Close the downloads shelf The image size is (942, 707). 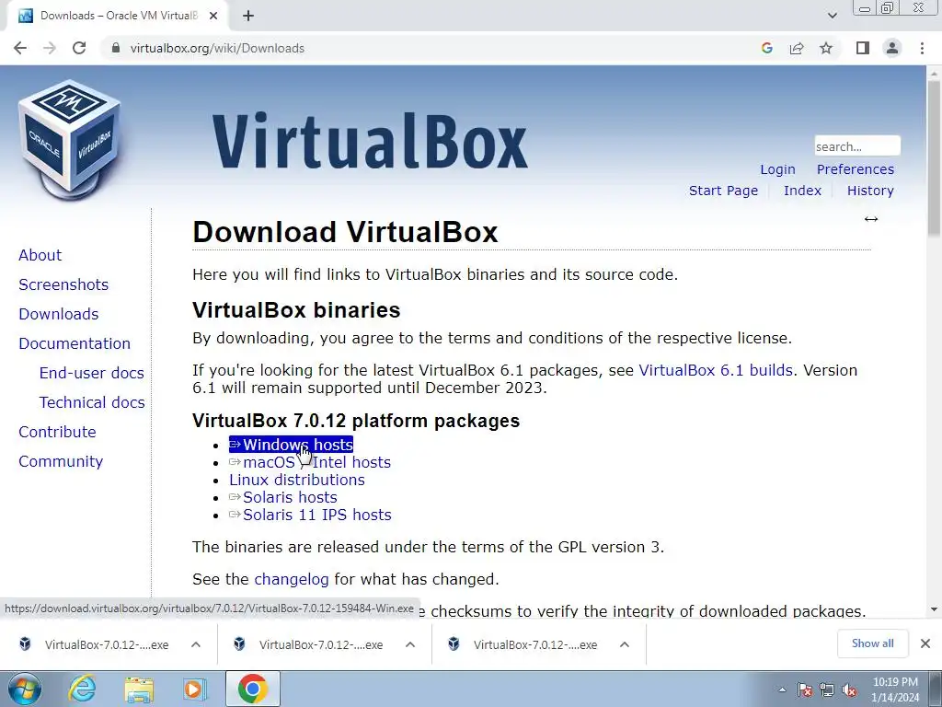925,643
